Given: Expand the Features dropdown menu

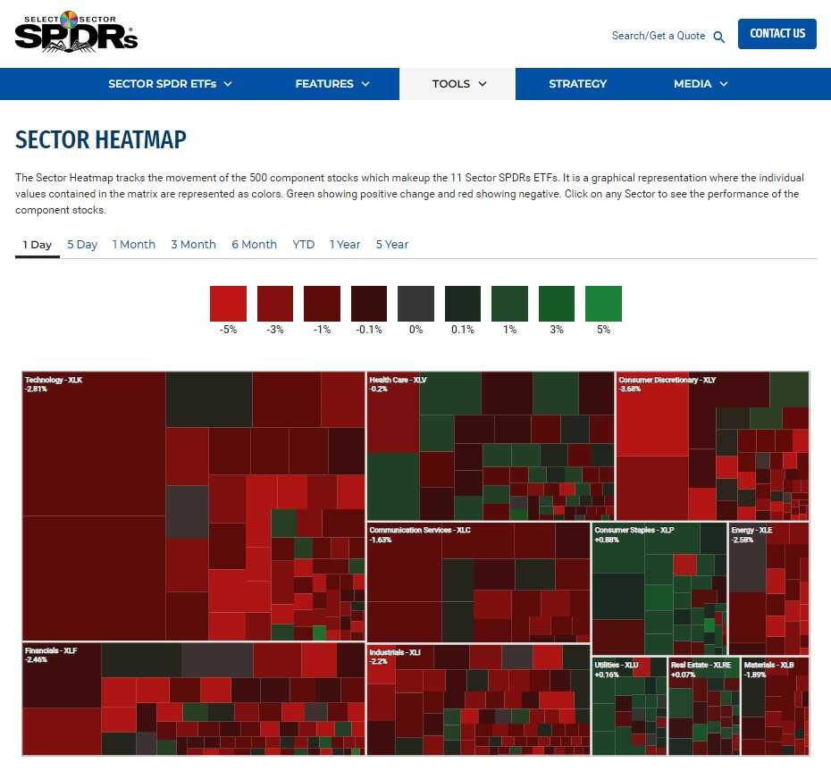Looking at the screenshot, I should click(332, 84).
